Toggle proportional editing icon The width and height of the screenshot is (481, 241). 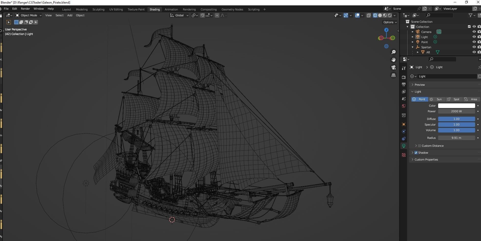pos(217,15)
